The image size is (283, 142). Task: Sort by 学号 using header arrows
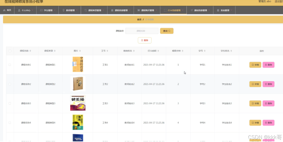point(204,51)
